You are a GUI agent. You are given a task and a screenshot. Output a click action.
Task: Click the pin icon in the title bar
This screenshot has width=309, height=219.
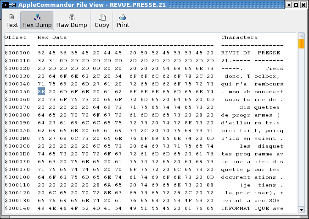point(12,5)
